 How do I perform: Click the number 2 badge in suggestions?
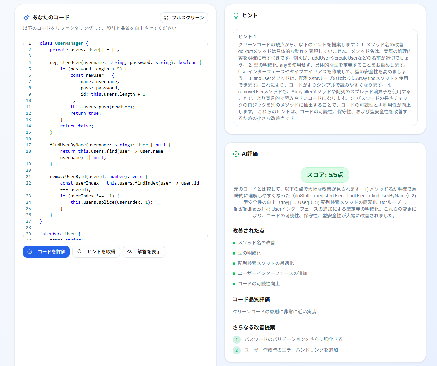coord(237,350)
